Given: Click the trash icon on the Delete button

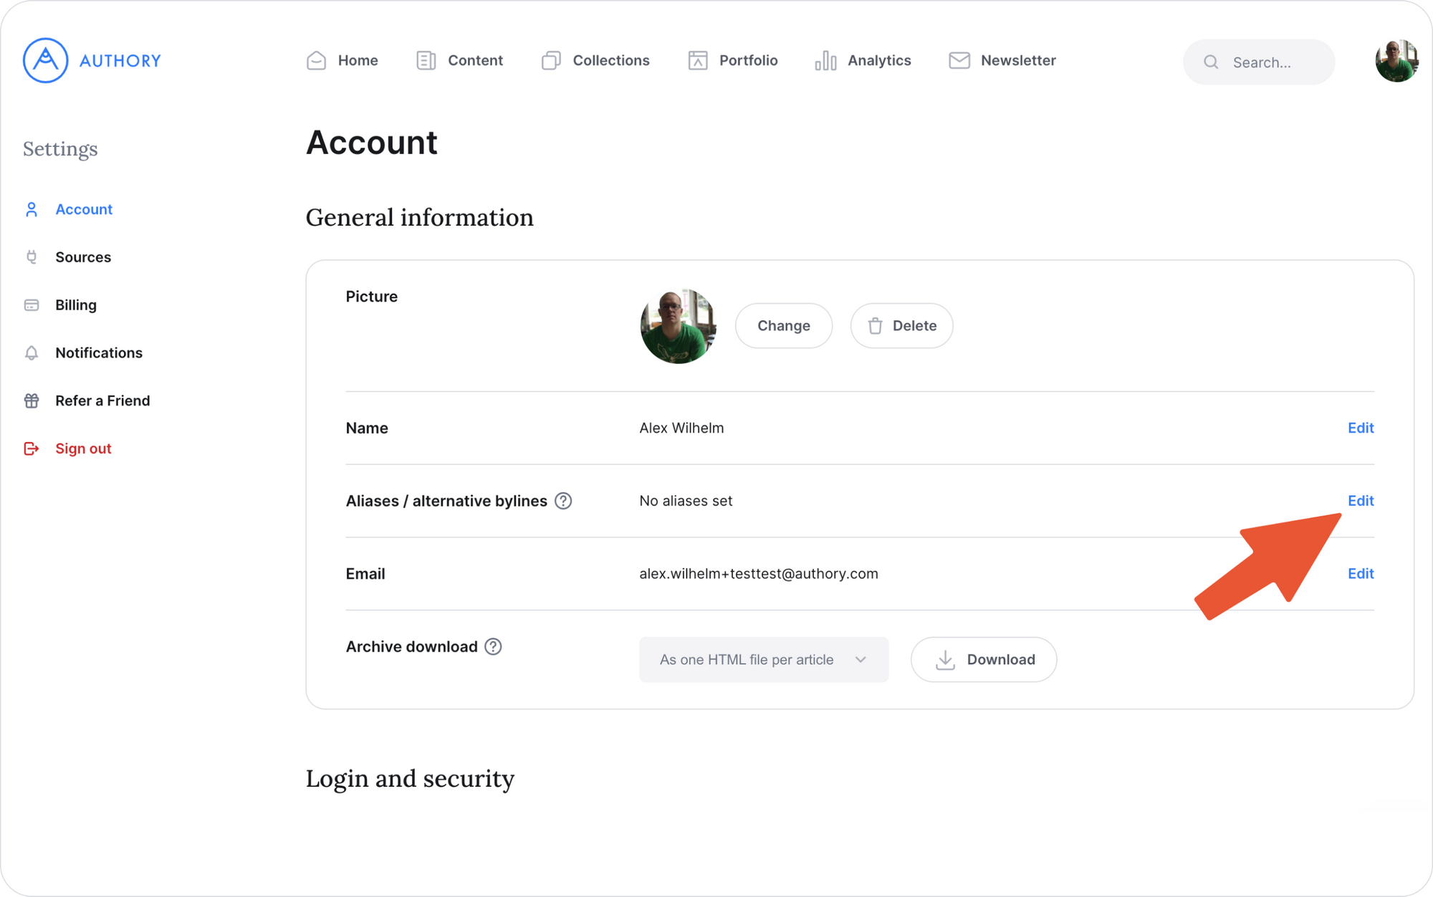Looking at the screenshot, I should click(875, 326).
